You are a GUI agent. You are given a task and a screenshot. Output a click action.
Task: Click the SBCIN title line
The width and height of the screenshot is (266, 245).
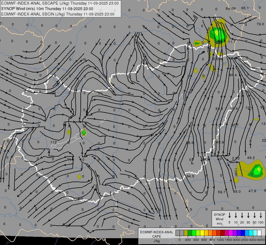(58, 14)
